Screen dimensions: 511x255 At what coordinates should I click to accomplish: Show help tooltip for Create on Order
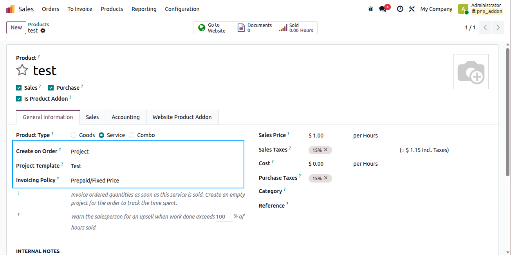[60, 150]
